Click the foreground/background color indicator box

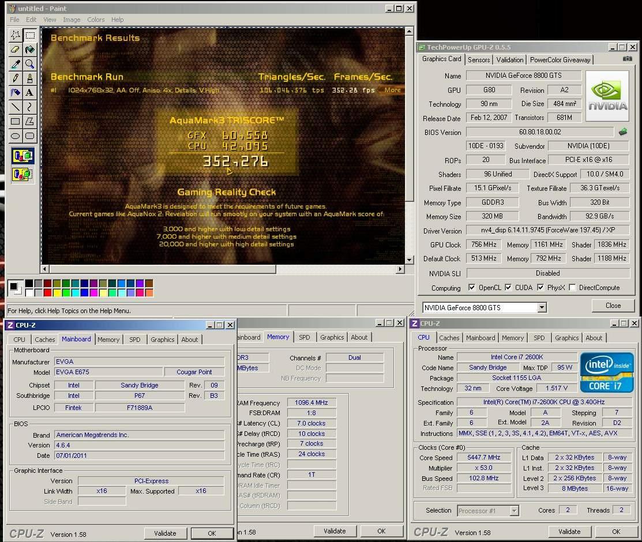click(15, 288)
